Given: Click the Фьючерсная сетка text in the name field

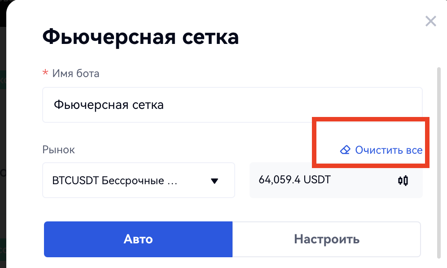Looking at the screenshot, I should 109,105.
